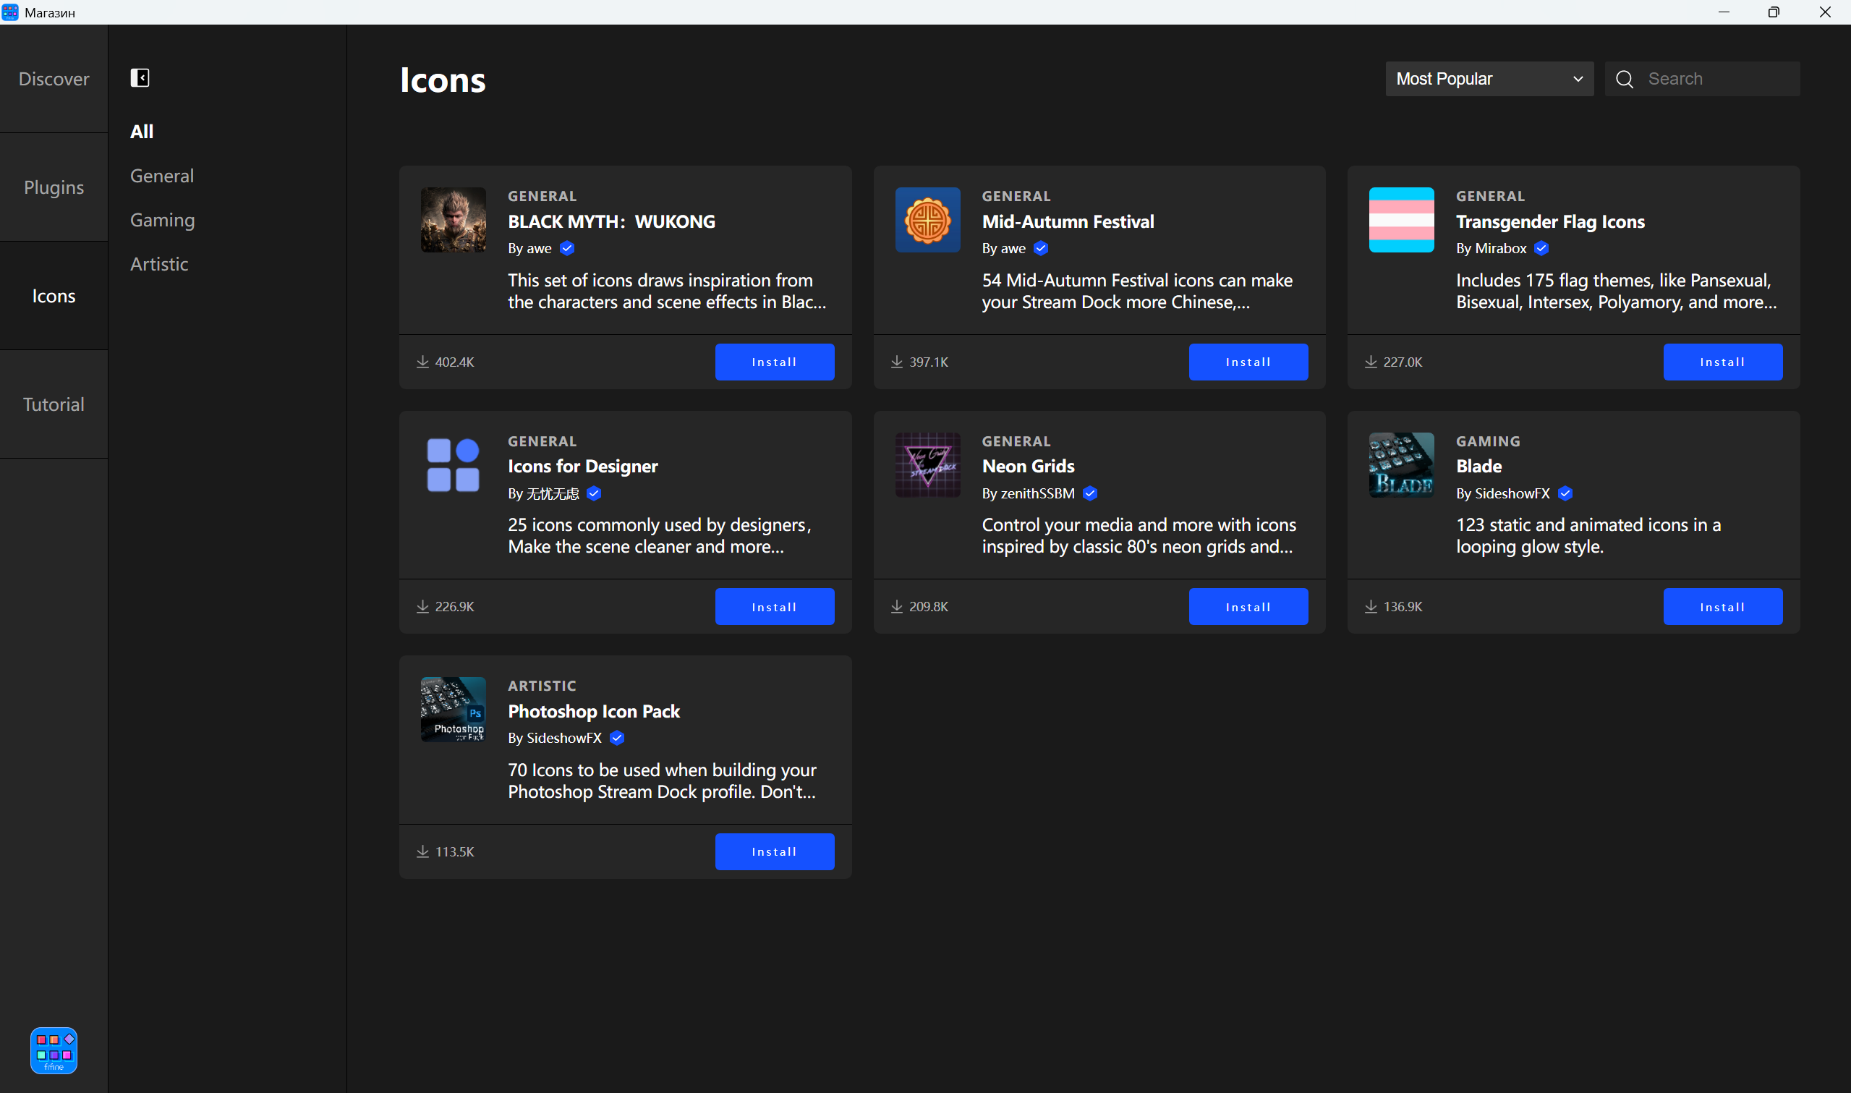Click the app logo at sidebar bottom

[x=54, y=1050]
